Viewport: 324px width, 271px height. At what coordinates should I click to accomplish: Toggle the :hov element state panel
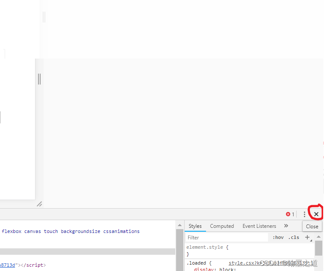278,238
